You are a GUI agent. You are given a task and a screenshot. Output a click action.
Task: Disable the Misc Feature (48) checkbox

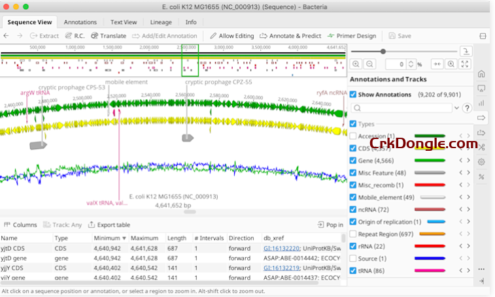(353, 172)
